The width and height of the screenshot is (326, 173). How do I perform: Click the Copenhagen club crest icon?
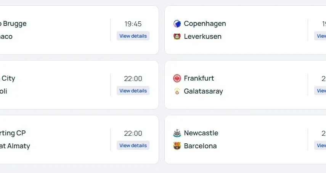(177, 24)
